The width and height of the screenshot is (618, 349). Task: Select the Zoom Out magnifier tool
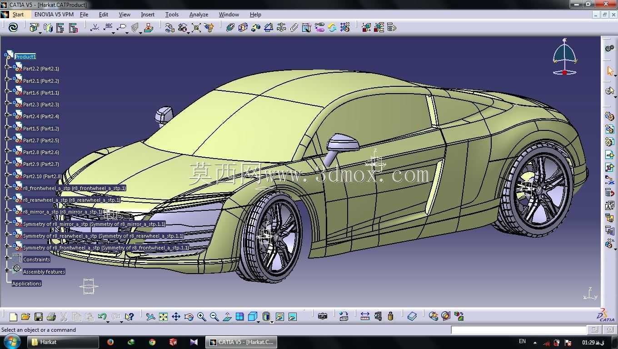click(214, 317)
